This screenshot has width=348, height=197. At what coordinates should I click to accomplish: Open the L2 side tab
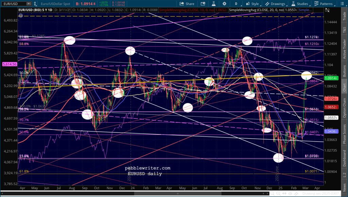(x=344, y=175)
